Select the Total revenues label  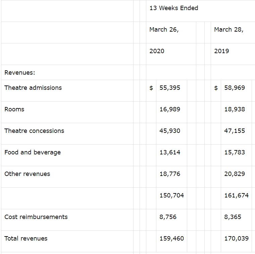click(x=26, y=238)
